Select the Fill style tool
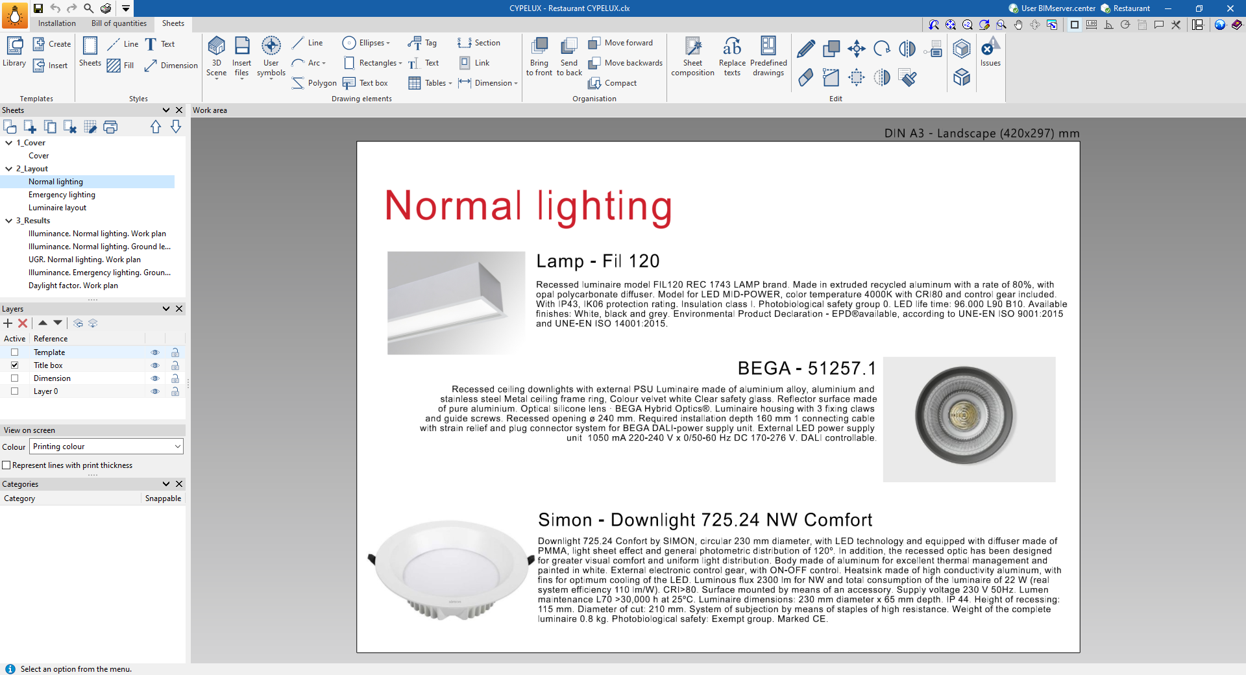The image size is (1246, 675). tap(121, 66)
